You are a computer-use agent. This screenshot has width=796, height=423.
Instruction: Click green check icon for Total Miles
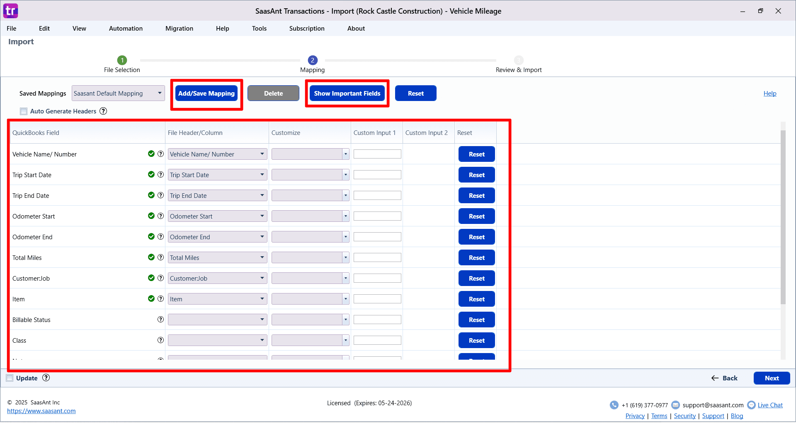click(x=151, y=257)
